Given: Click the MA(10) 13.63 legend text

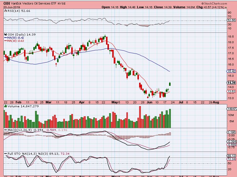Looking at the screenshot, I should click(x=16, y=41).
